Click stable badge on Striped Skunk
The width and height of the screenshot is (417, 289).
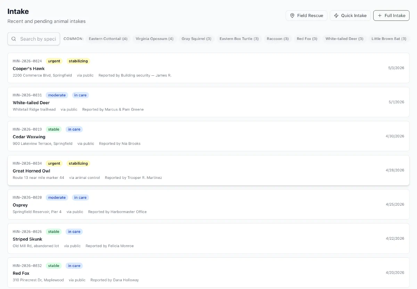(x=54, y=231)
